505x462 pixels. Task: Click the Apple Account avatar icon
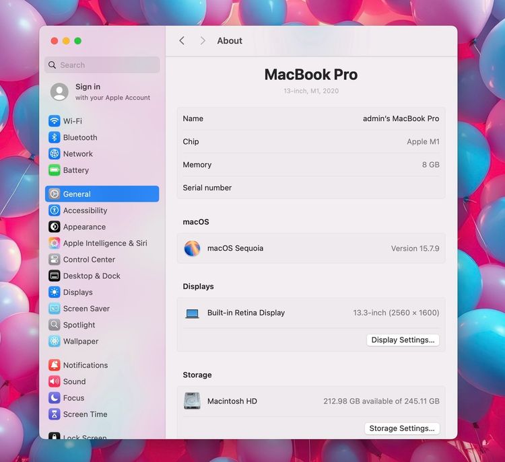59,91
